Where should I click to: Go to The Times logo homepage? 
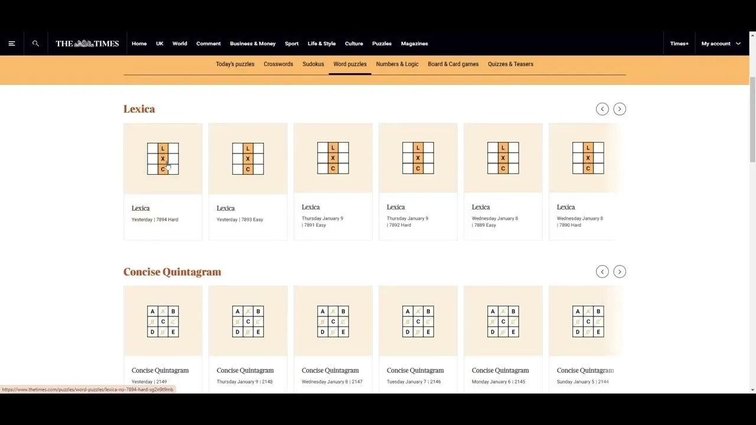(x=87, y=44)
